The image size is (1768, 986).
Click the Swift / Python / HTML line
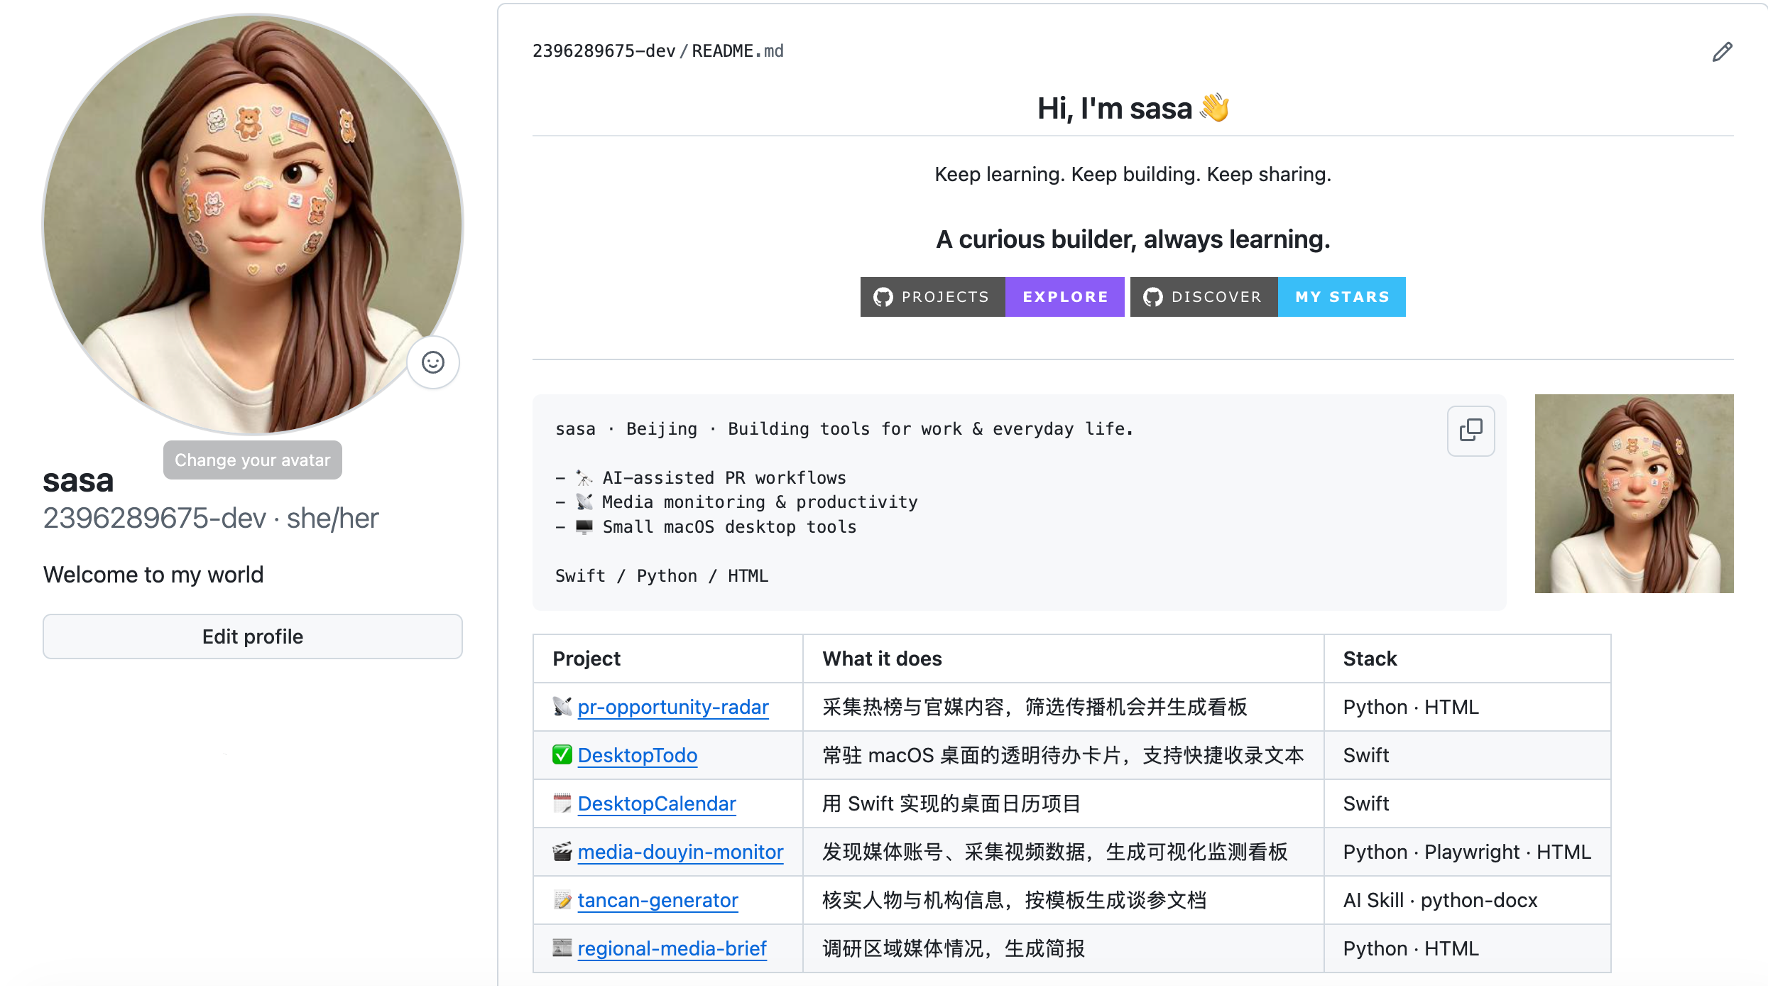pos(662,575)
